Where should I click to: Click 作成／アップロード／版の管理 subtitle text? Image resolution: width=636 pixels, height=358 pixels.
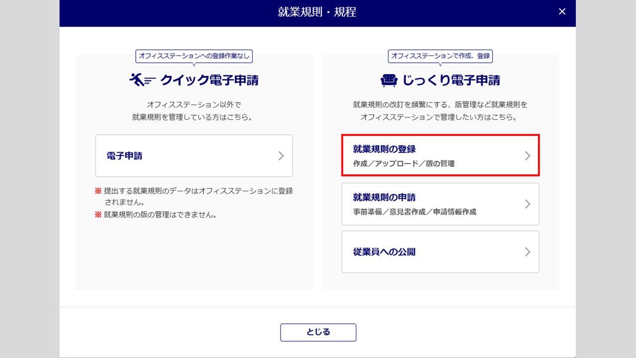point(404,163)
